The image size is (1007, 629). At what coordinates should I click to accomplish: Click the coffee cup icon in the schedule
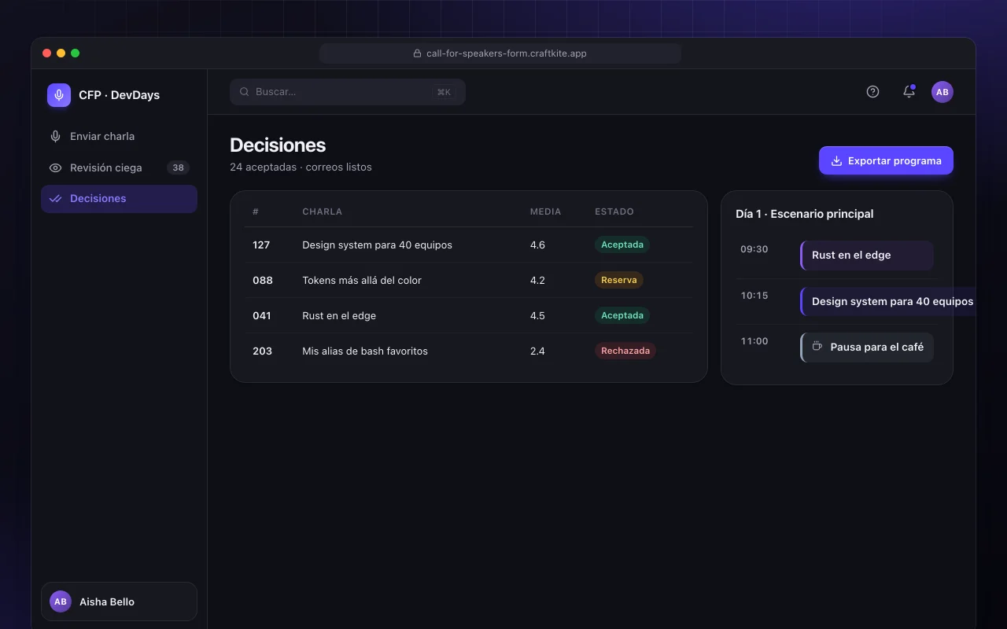point(817,347)
